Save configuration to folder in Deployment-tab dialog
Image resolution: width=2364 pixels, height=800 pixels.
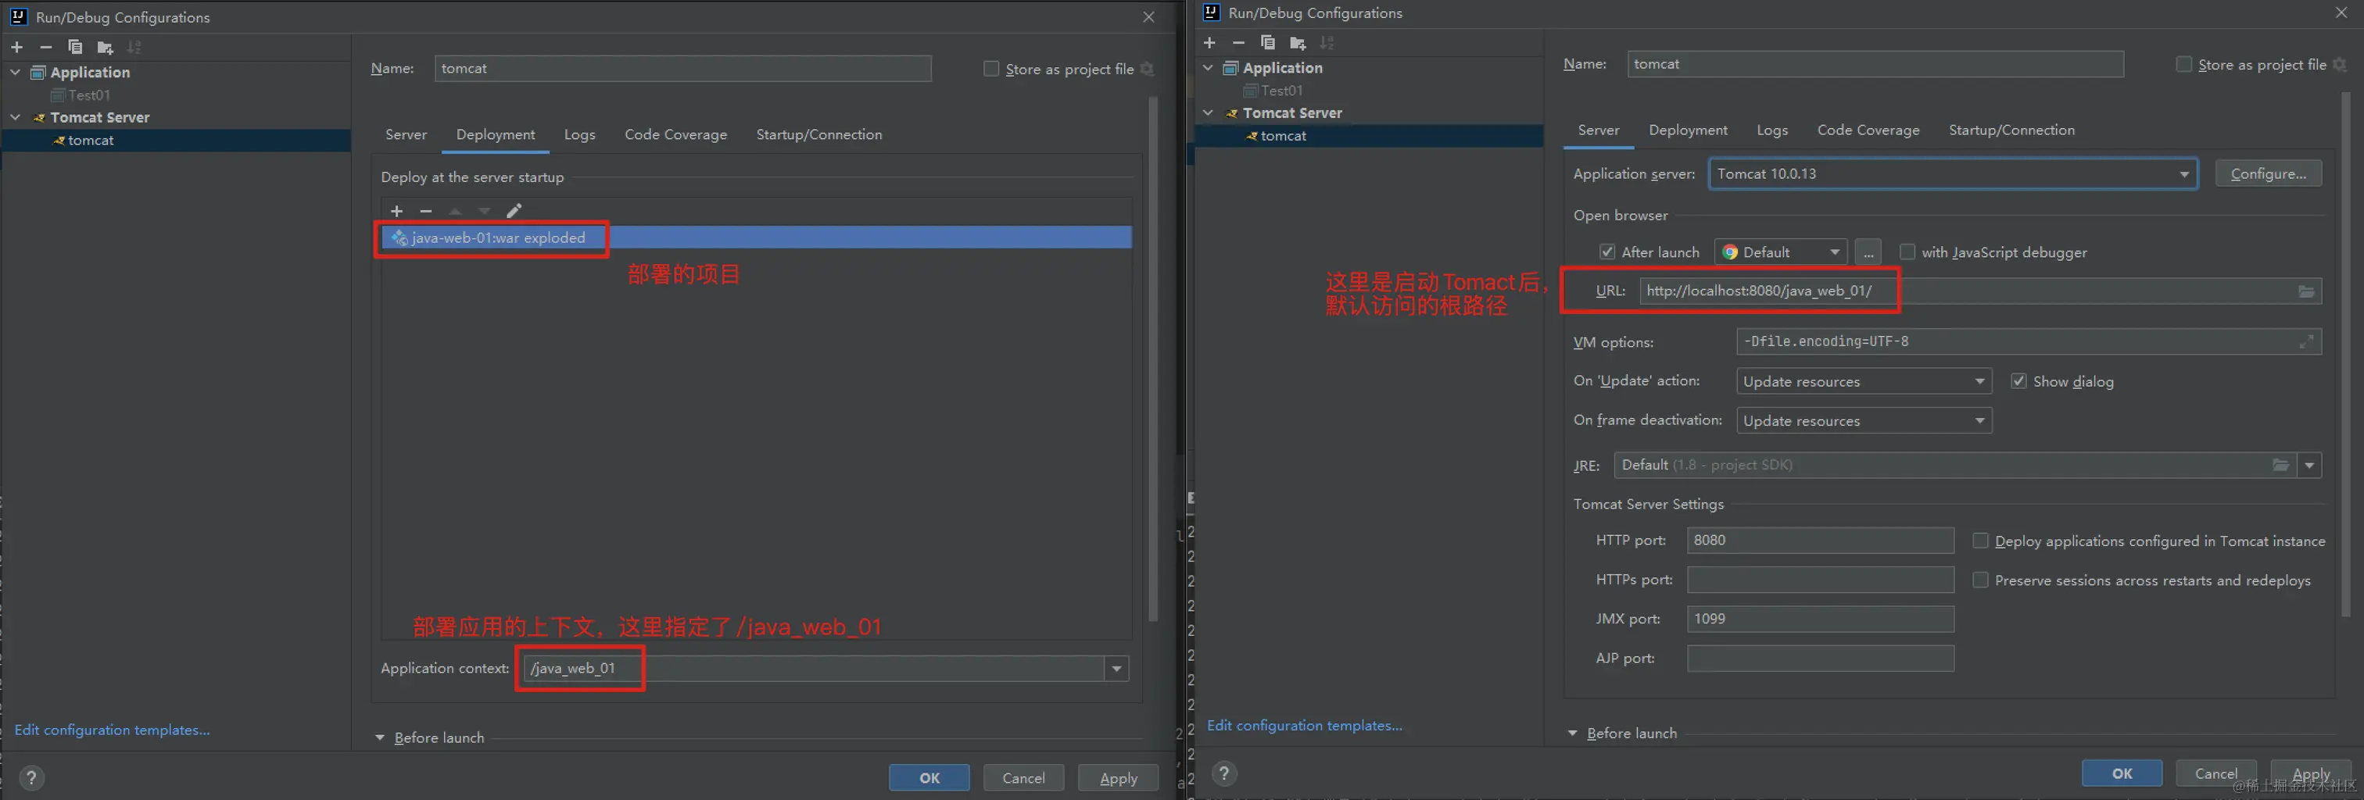coord(106,47)
